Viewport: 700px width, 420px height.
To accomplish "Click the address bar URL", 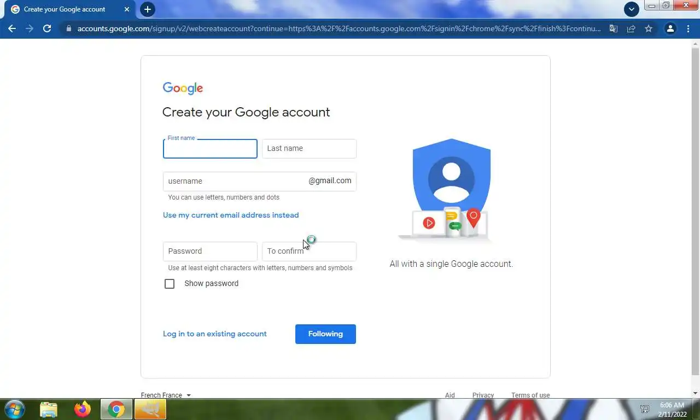I will (x=339, y=28).
